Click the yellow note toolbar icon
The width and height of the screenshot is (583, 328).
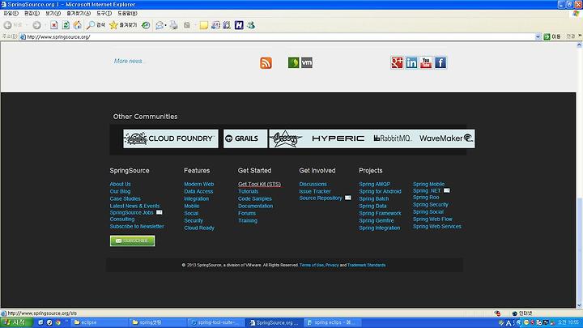click(203, 25)
